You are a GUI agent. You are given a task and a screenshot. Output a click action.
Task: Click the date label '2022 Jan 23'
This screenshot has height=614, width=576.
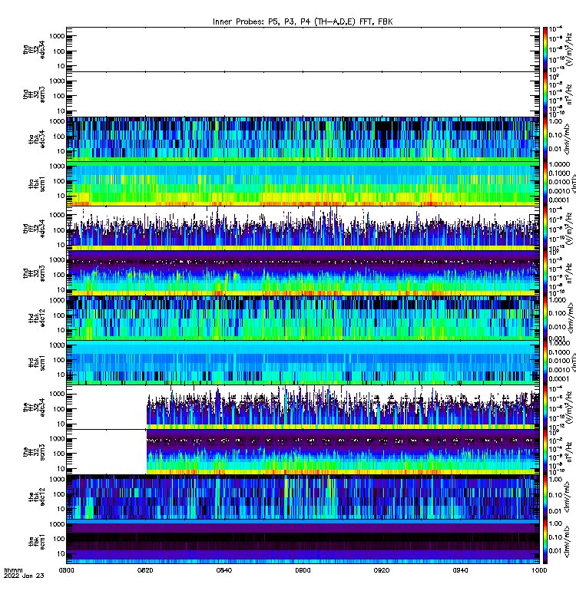pyautogui.click(x=24, y=576)
